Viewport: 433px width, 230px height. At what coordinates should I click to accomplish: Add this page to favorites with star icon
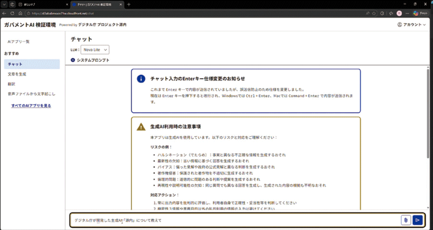click(374, 13)
